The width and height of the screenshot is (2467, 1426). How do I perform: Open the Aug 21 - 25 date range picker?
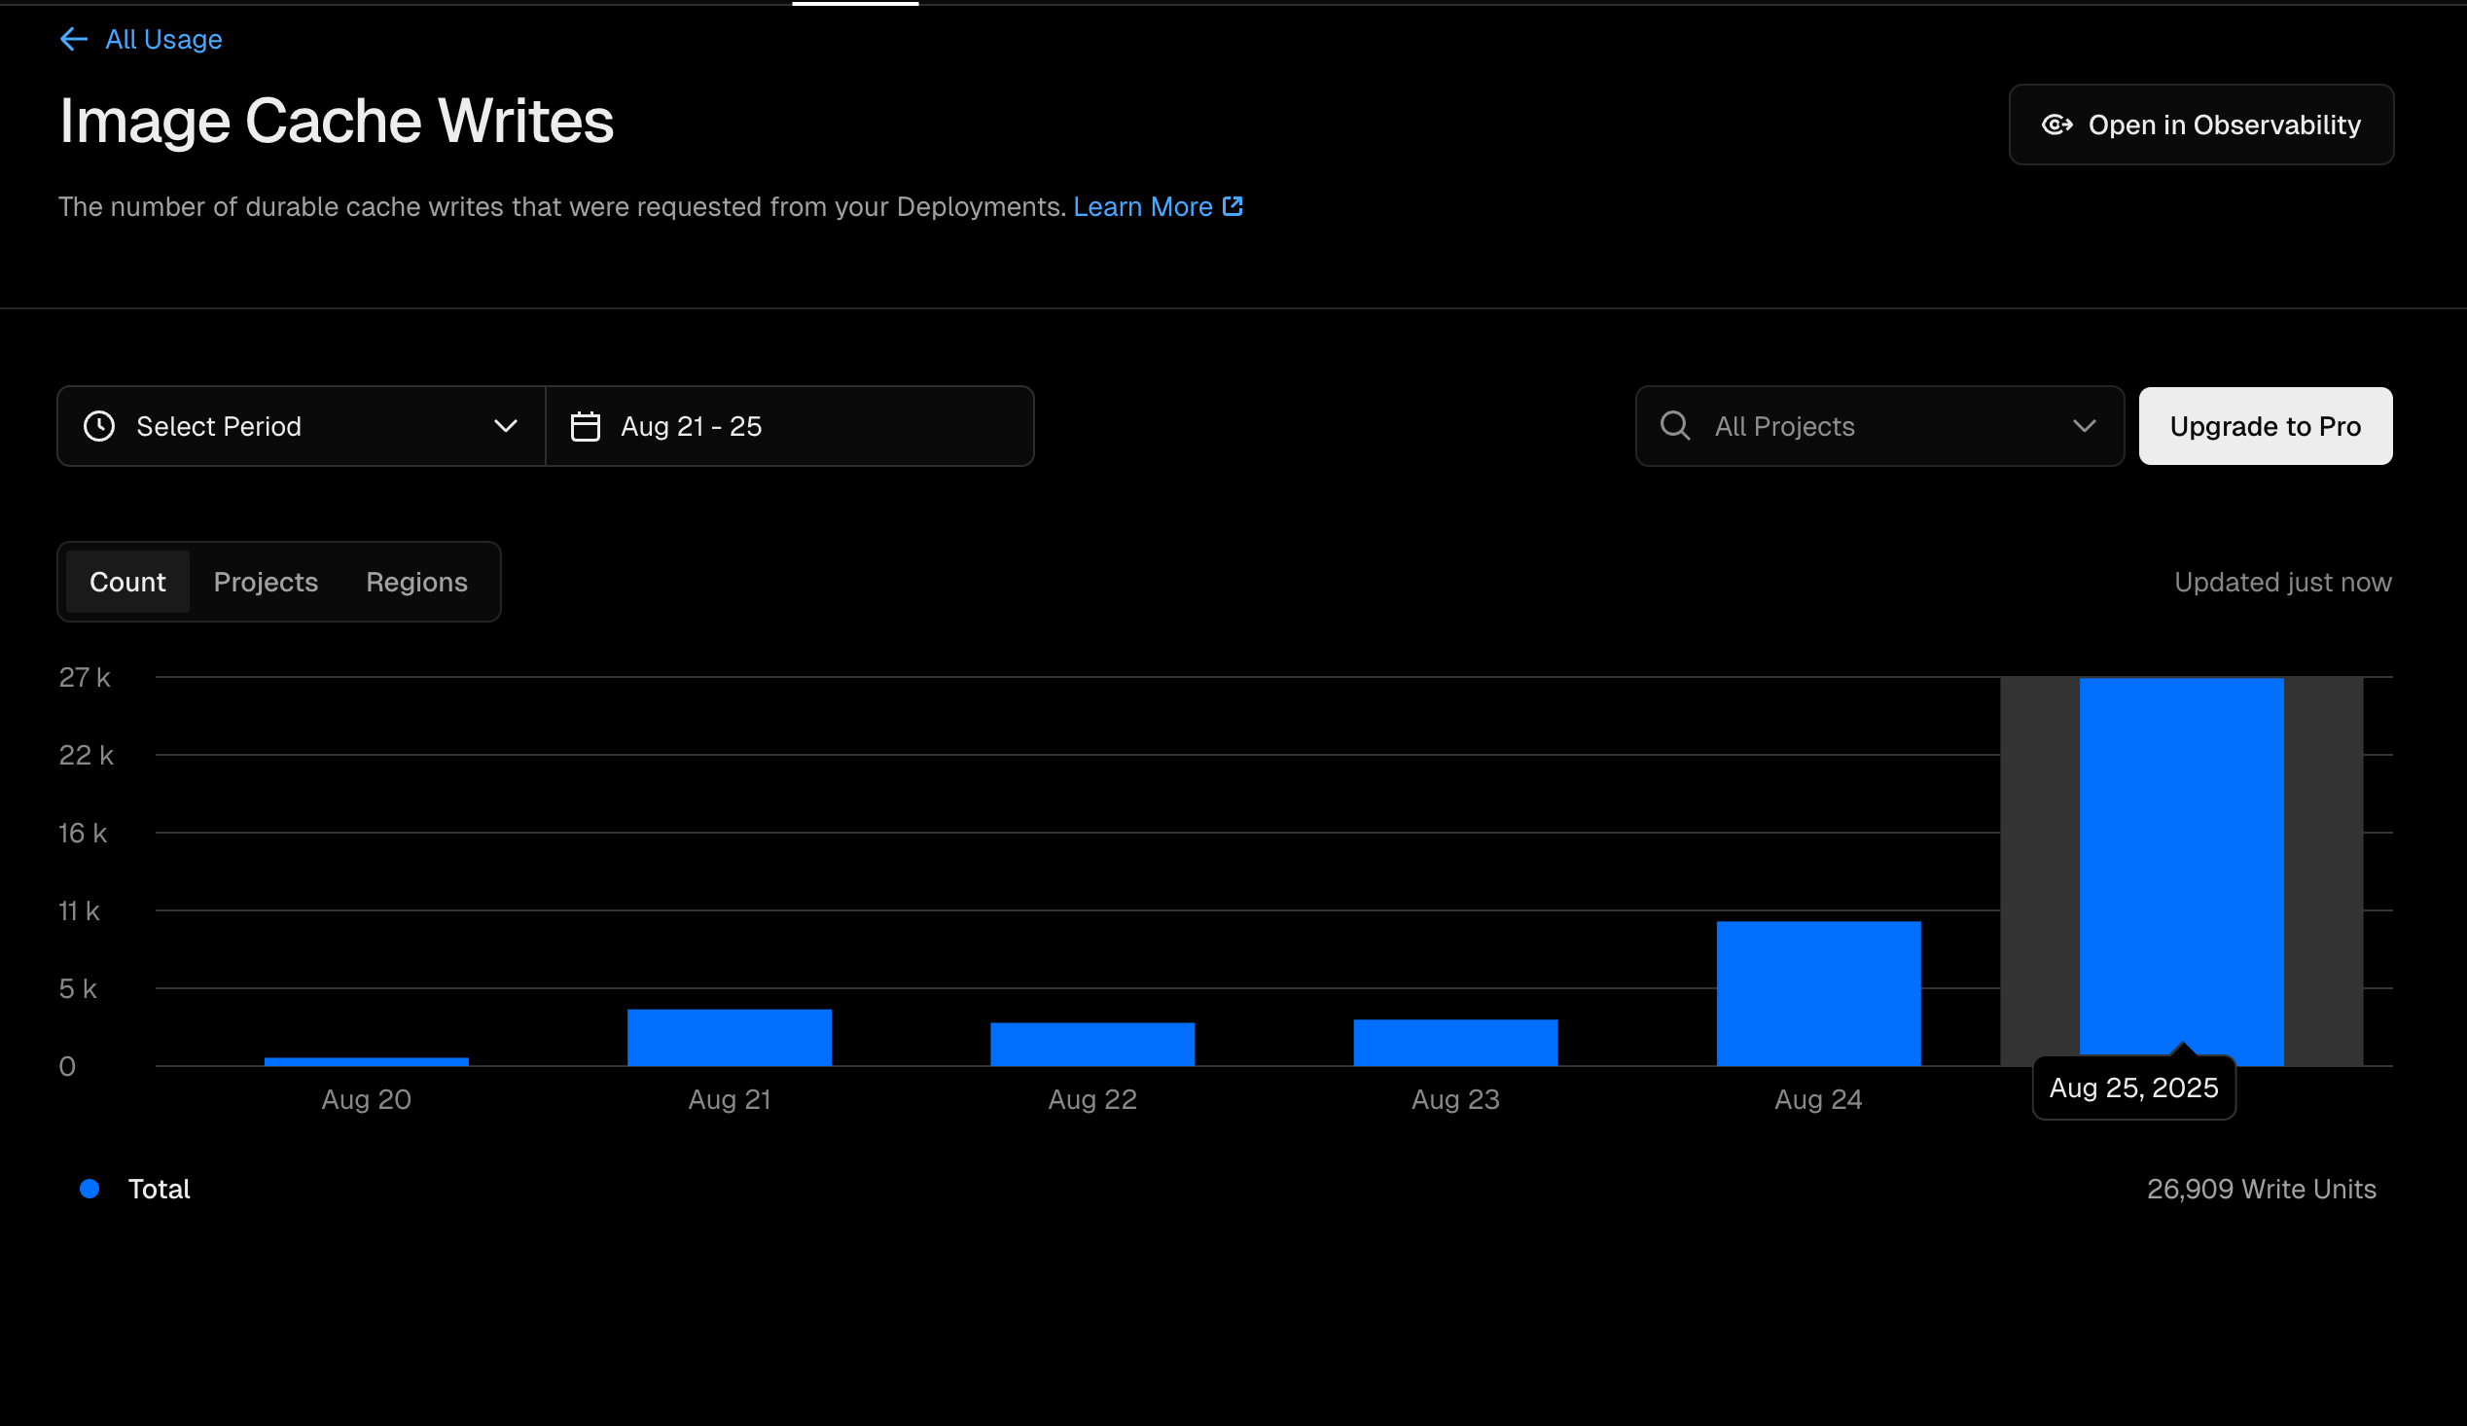click(x=789, y=427)
